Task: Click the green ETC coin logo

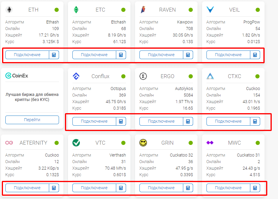Action: click(x=76, y=10)
